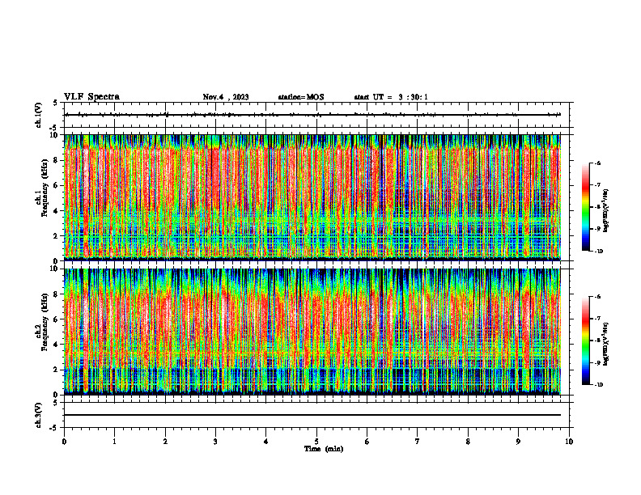
Task: Click the "6" frequency tick of ch.2 panel
Action: [57, 319]
